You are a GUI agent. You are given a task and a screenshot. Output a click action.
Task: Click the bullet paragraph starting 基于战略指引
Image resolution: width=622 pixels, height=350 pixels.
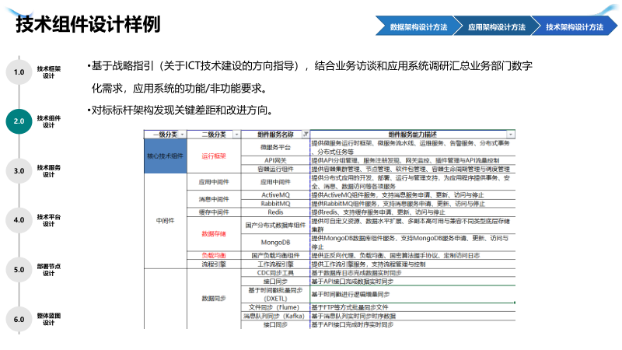coord(312,77)
